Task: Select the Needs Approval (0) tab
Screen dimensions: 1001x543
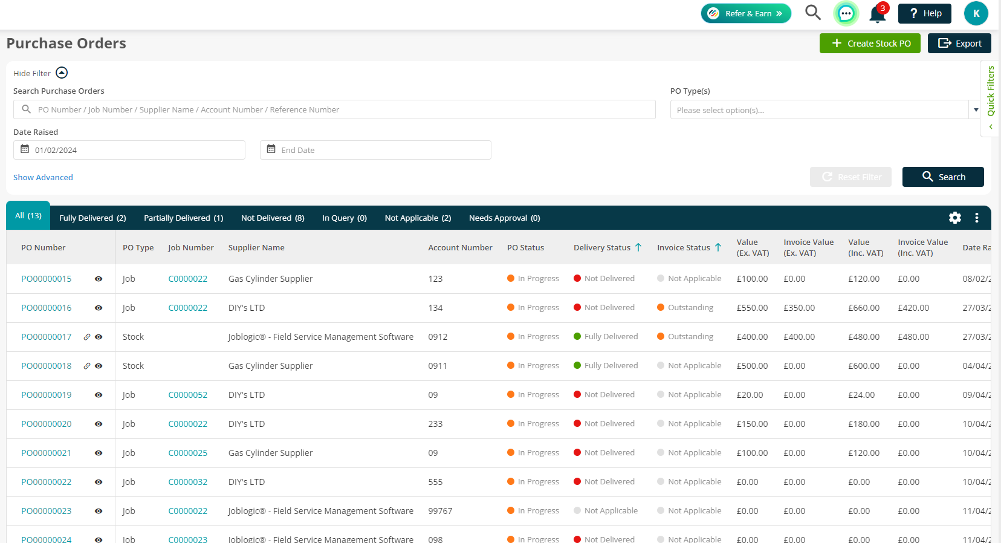Action: 504,218
